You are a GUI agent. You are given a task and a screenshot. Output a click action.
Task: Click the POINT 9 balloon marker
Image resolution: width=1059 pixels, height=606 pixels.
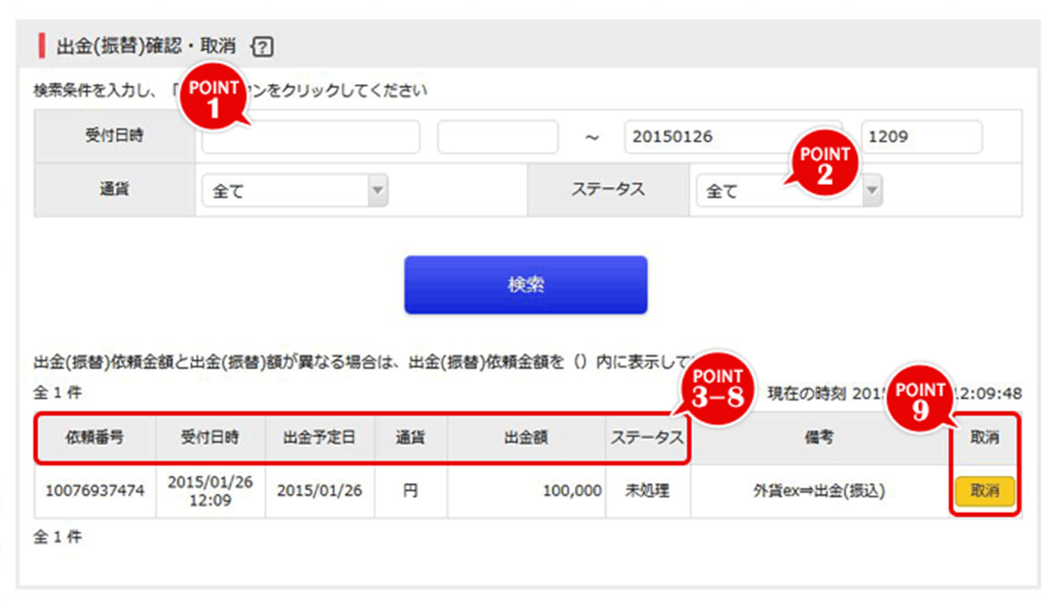[920, 396]
